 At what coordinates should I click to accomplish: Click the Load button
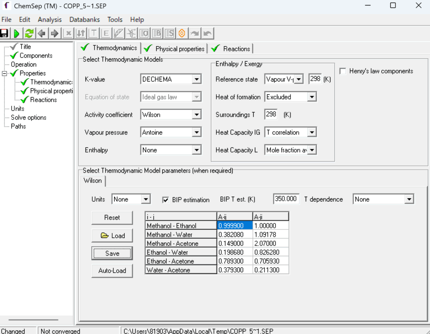tap(112, 235)
